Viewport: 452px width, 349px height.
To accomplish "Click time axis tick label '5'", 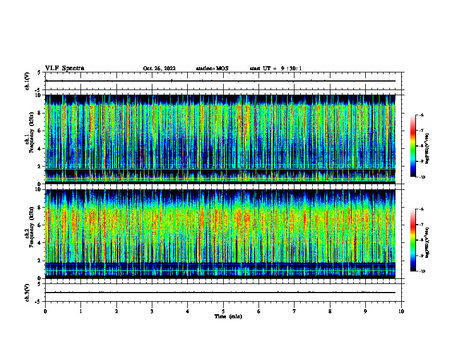I will [x=223, y=311].
